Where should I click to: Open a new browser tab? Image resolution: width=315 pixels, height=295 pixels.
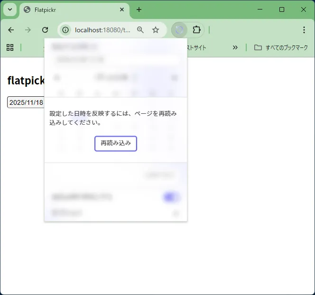click(139, 9)
